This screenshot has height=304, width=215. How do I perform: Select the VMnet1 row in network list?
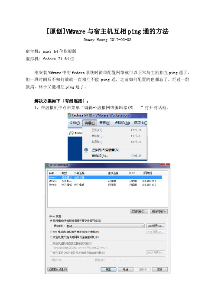coord(105,181)
